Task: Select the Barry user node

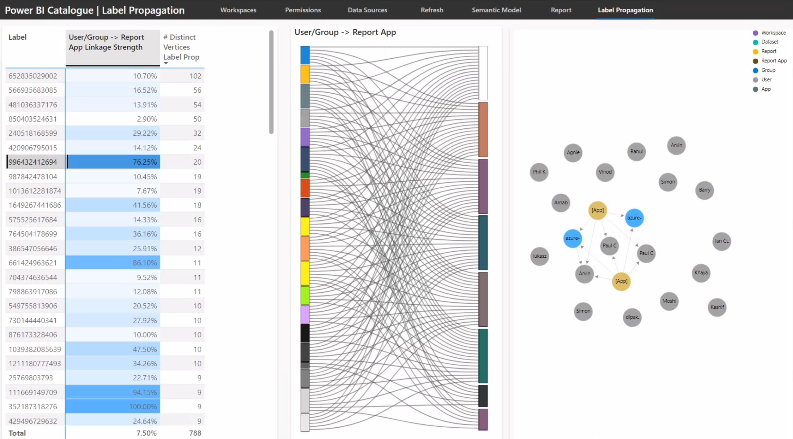Action: coord(704,190)
